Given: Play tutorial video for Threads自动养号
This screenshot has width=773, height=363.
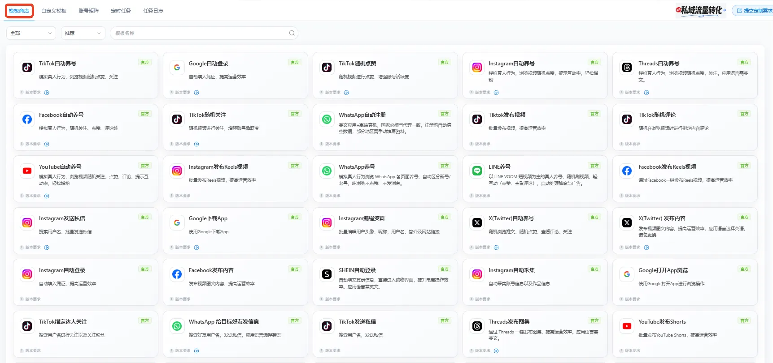Looking at the screenshot, I should tap(646, 93).
